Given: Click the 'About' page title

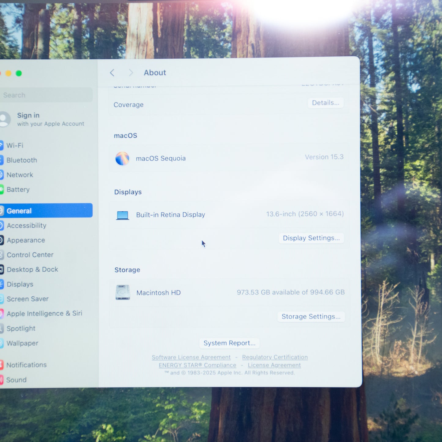Looking at the screenshot, I should pyautogui.click(x=155, y=73).
